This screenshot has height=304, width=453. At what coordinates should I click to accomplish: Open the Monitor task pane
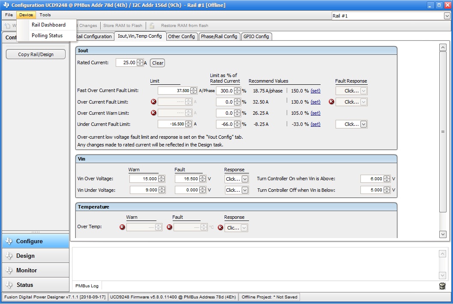36,270
